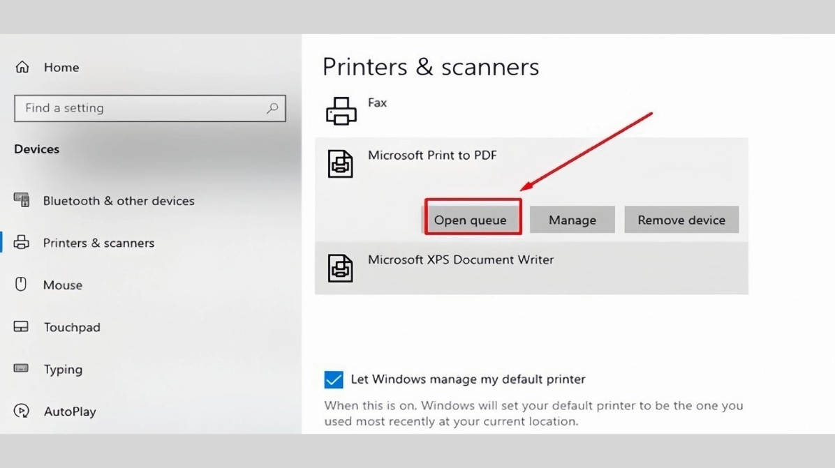Click the Open queue button
835x468 pixels.
click(x=473, y=220)
